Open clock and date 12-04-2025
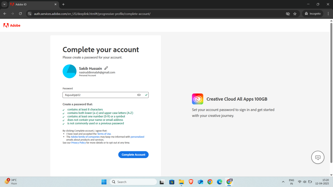This screenshot has width=333, height=187. coord(322,182)
